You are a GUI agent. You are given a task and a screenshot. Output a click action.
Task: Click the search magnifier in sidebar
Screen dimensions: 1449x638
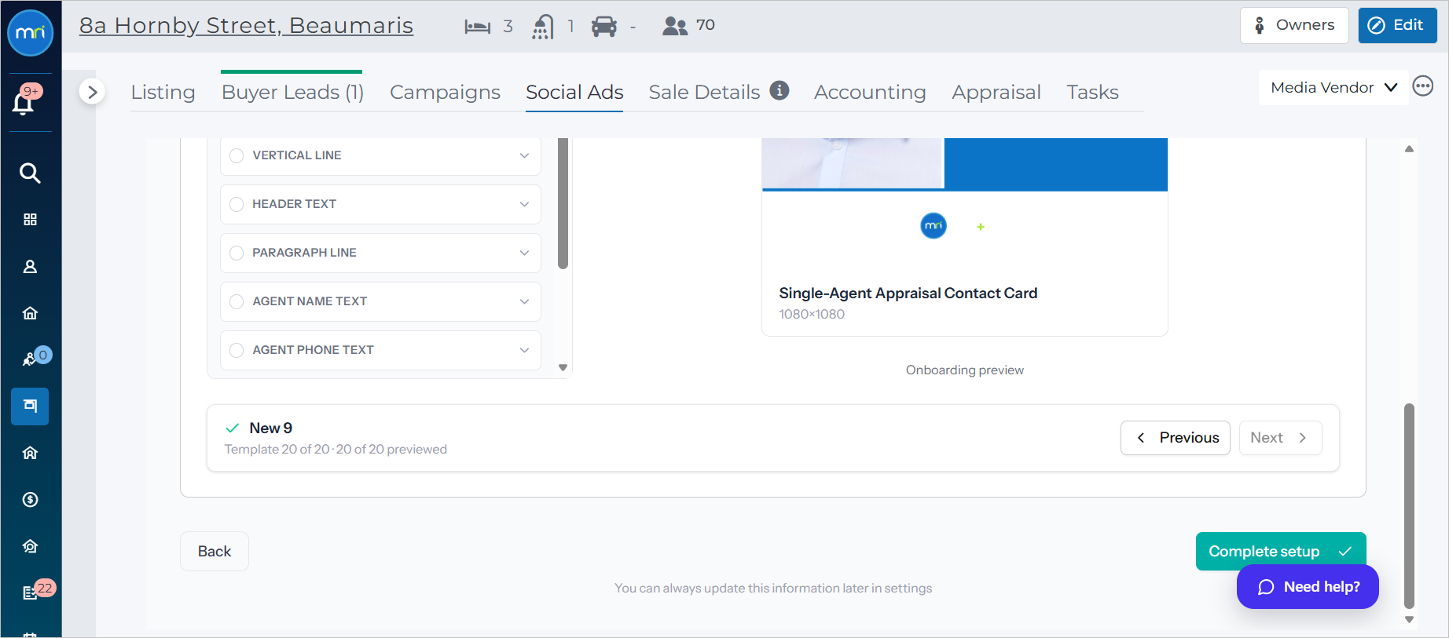point(30,173)
